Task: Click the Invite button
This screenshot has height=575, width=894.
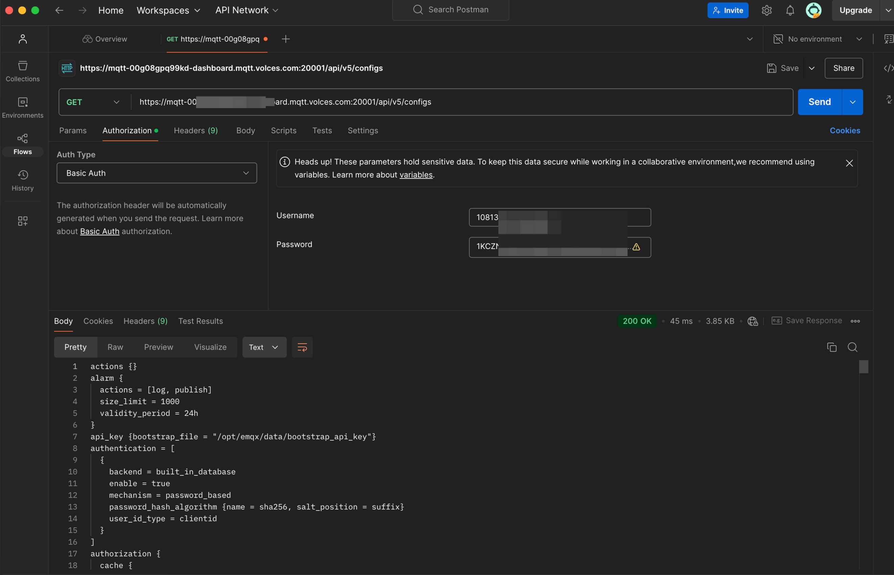Action: pyautogui.click(x=727, y=10)
